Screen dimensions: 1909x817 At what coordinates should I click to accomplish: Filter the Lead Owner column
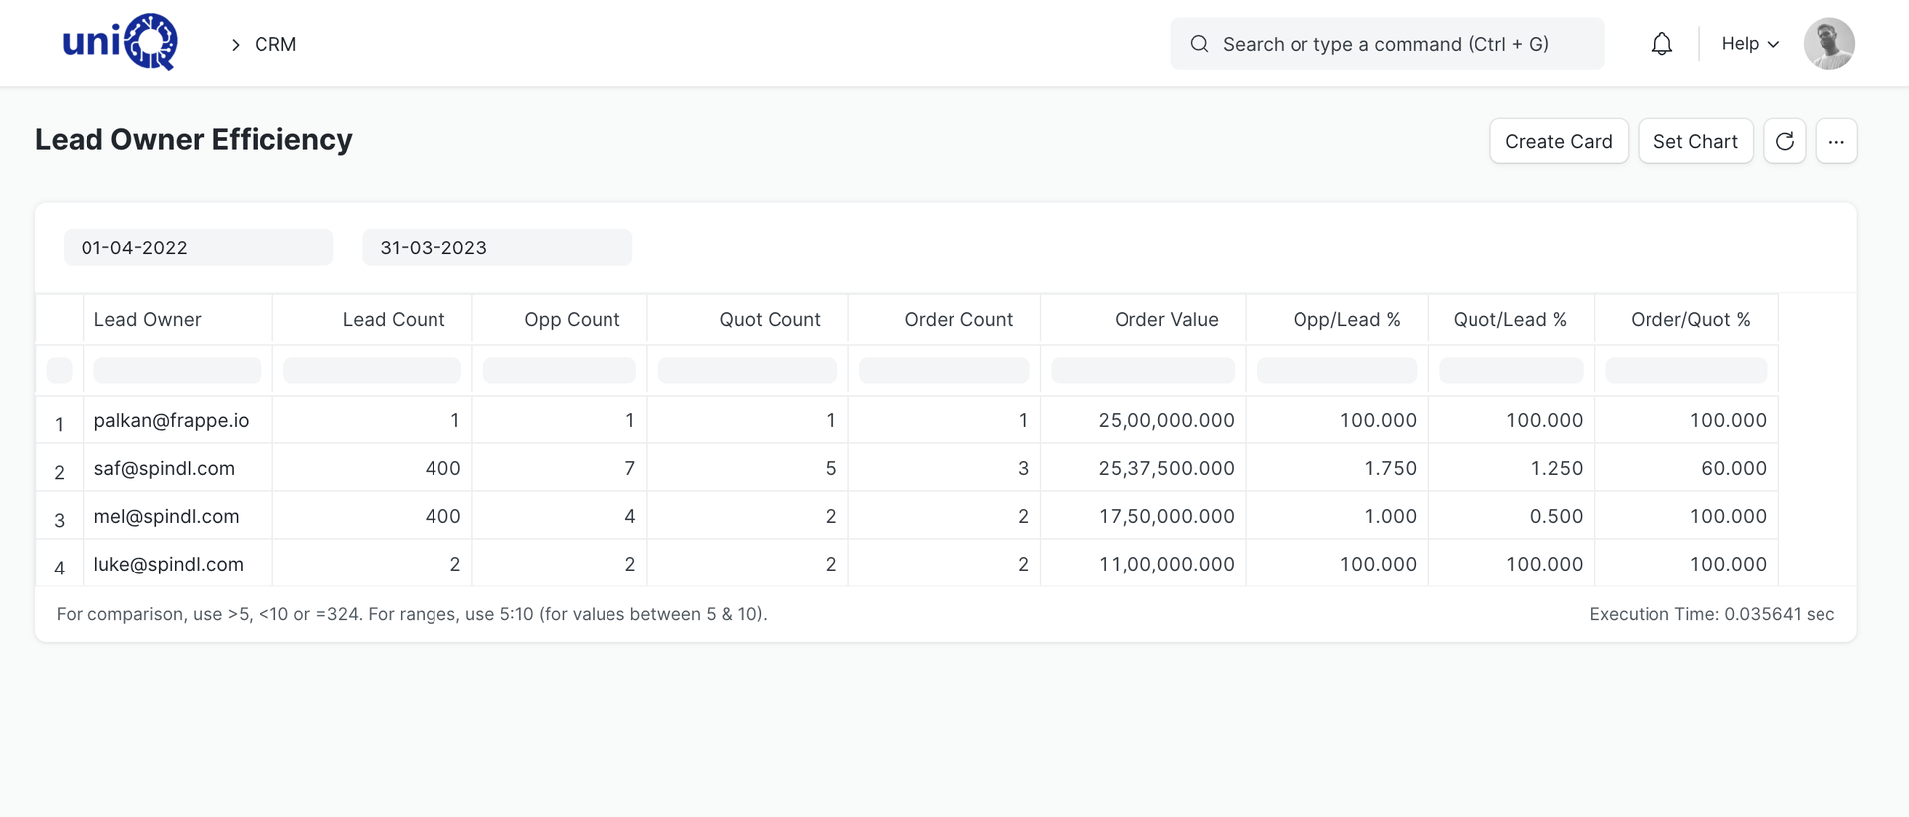[x=178, y=371]
